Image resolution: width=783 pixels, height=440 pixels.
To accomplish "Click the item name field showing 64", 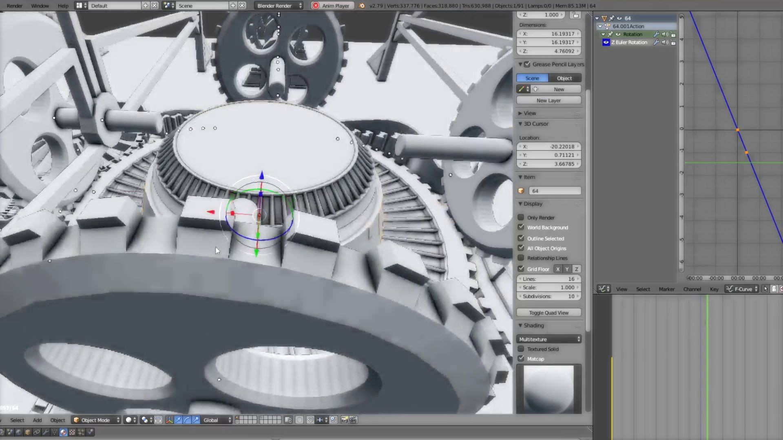I will (x=555, y=190).
